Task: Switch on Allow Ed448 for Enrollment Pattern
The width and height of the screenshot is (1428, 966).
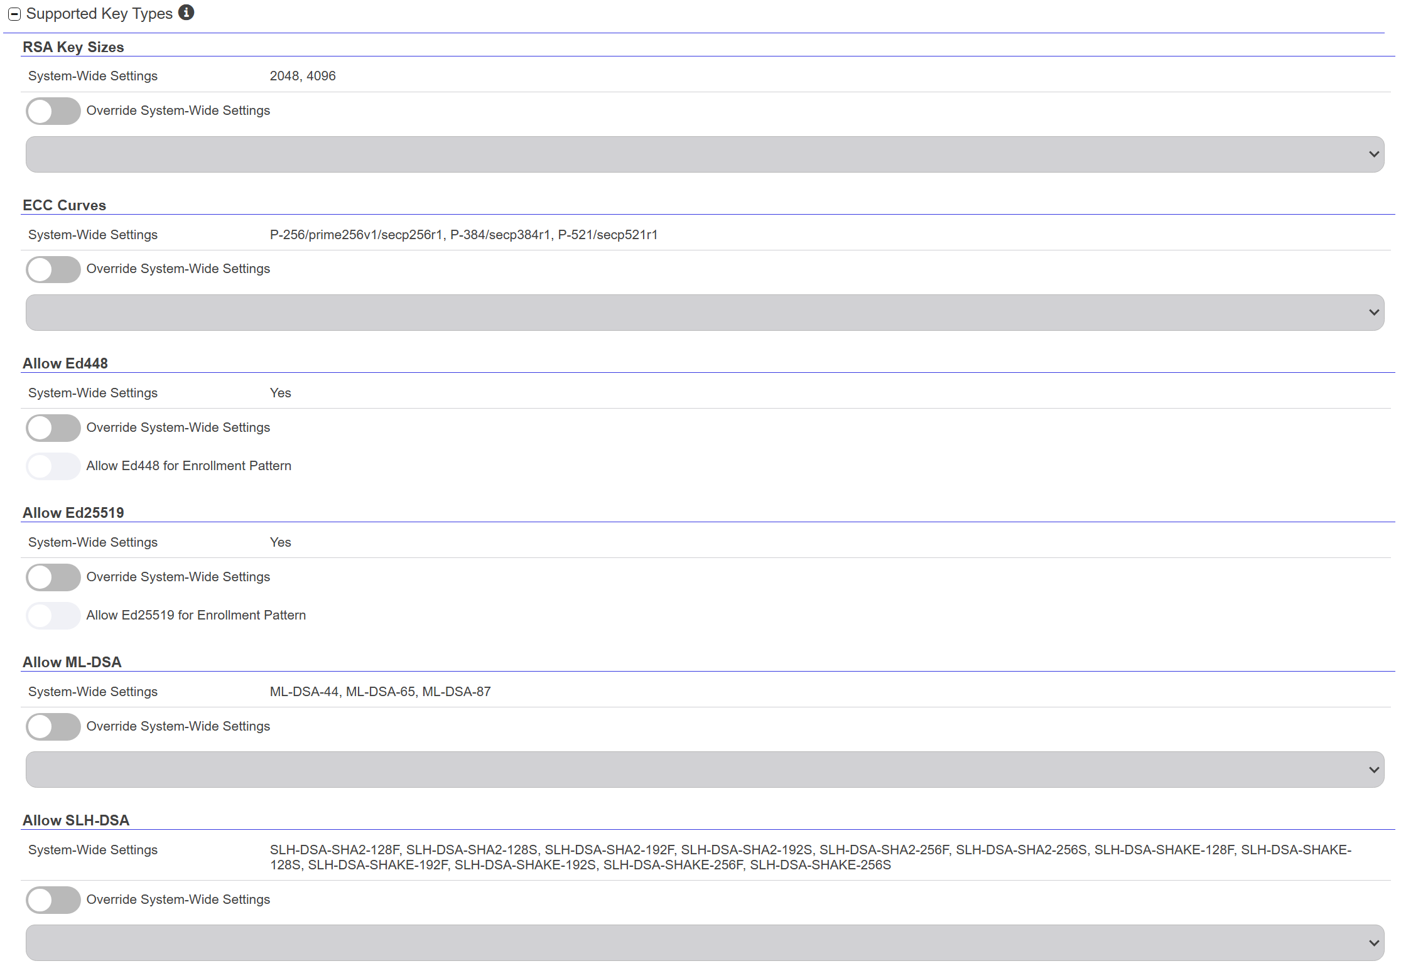Action: [53, 466]
